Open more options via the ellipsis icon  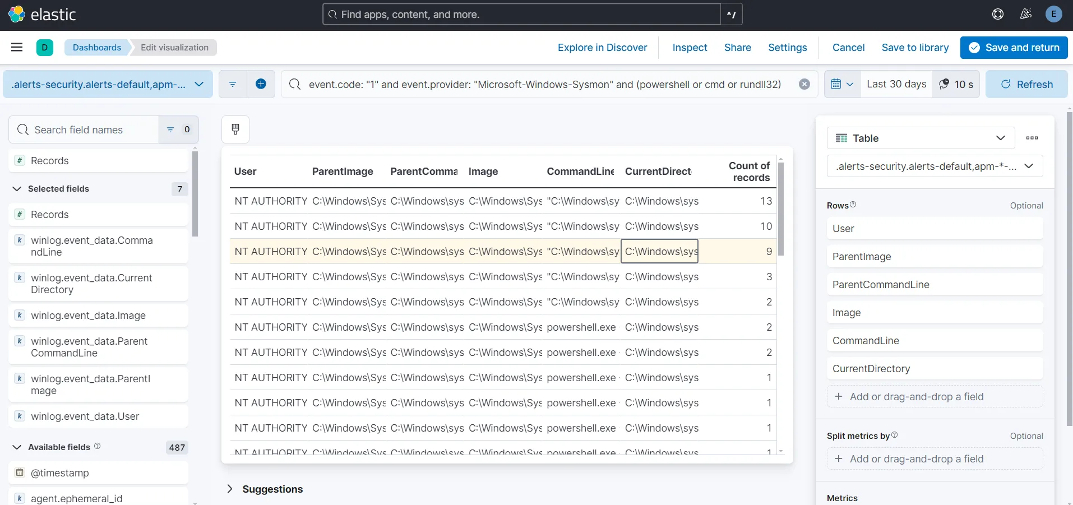pyautogui.click(x=1033, y=138)
